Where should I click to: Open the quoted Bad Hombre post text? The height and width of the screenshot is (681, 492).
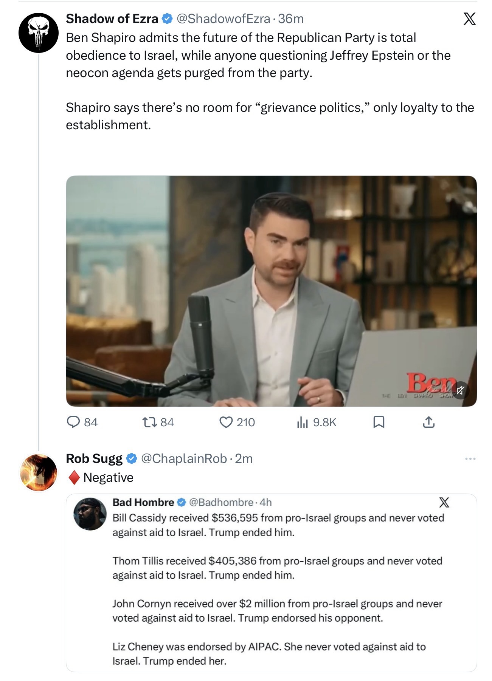[278, 589]
